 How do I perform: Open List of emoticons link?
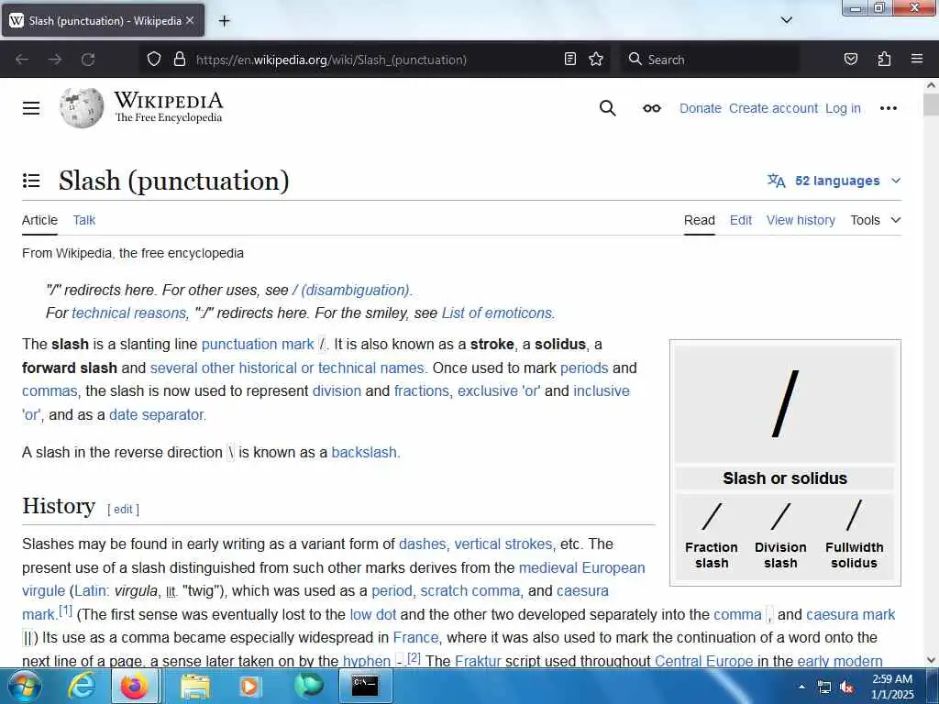tap(497, 313)
